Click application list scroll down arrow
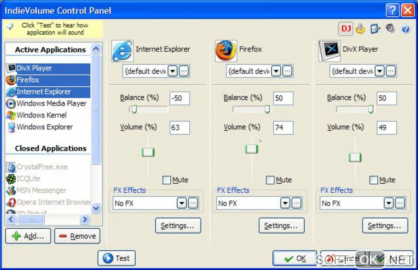 (96, 208)
